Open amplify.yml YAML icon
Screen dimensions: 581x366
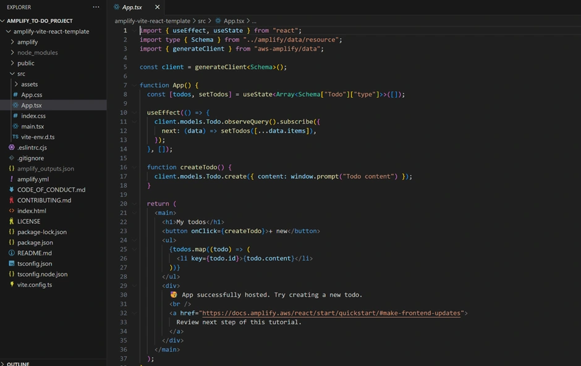12,179
